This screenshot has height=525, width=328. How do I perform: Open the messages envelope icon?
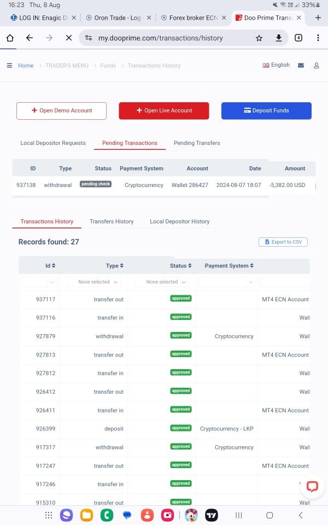301,65
